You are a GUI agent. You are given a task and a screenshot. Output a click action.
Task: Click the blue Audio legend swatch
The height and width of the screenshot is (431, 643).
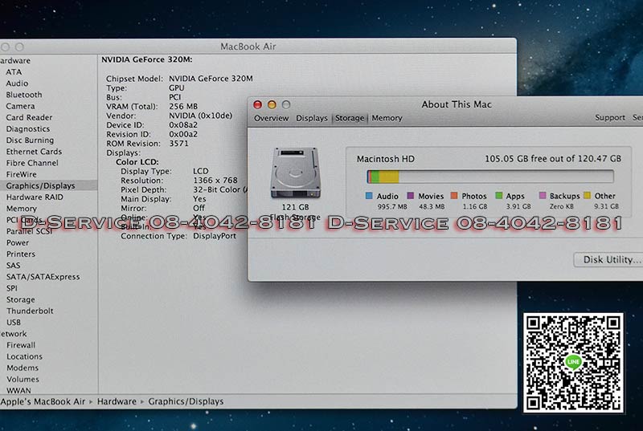tap(369, 196)
